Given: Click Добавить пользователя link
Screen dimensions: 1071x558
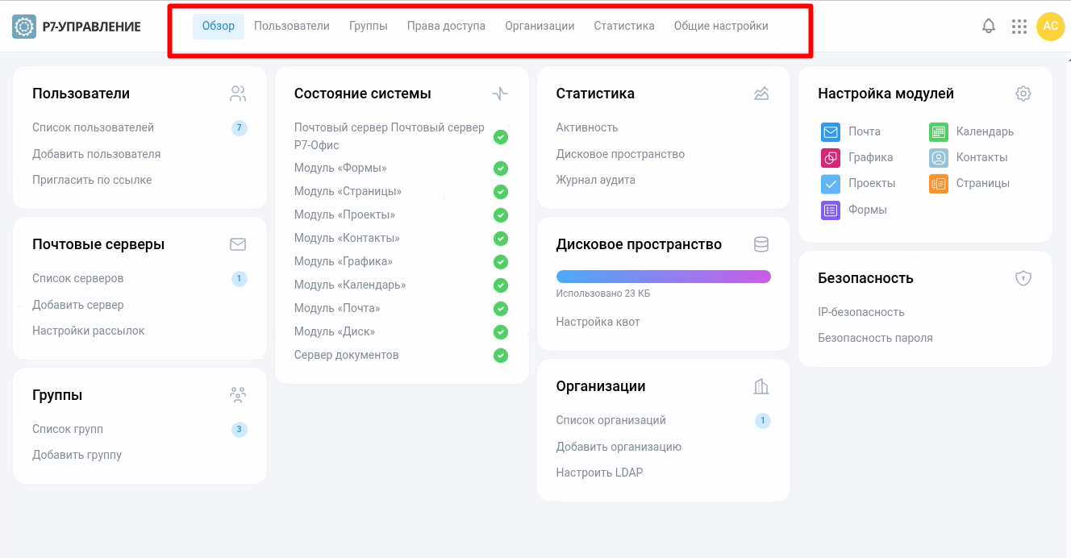Looking at the screenshot, I should pos(96,154).
